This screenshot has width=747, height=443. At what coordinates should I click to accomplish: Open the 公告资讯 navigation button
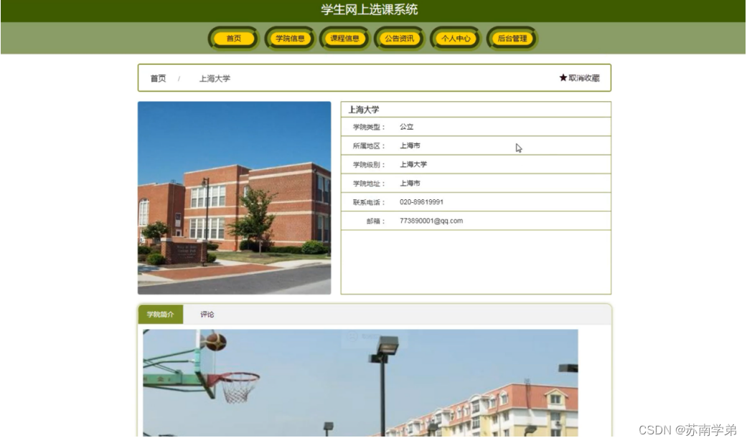coord(399,39)
